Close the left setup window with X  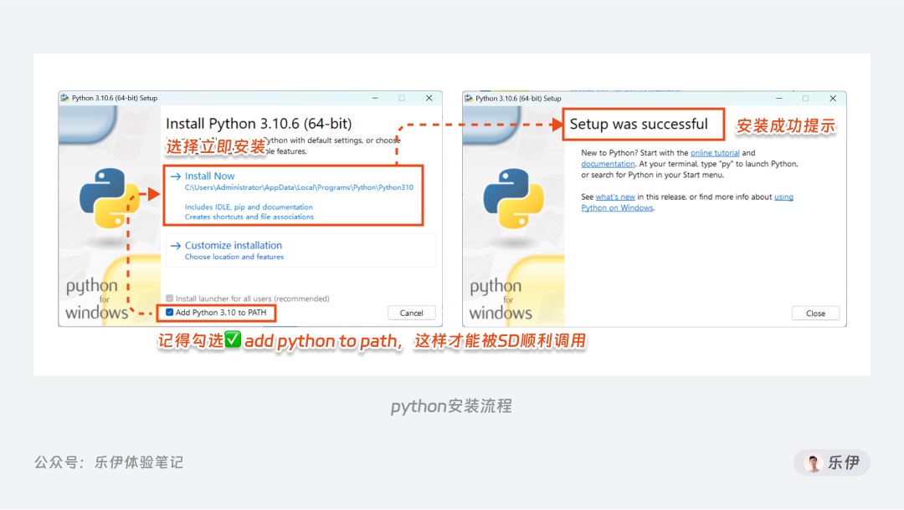[429, 99]
